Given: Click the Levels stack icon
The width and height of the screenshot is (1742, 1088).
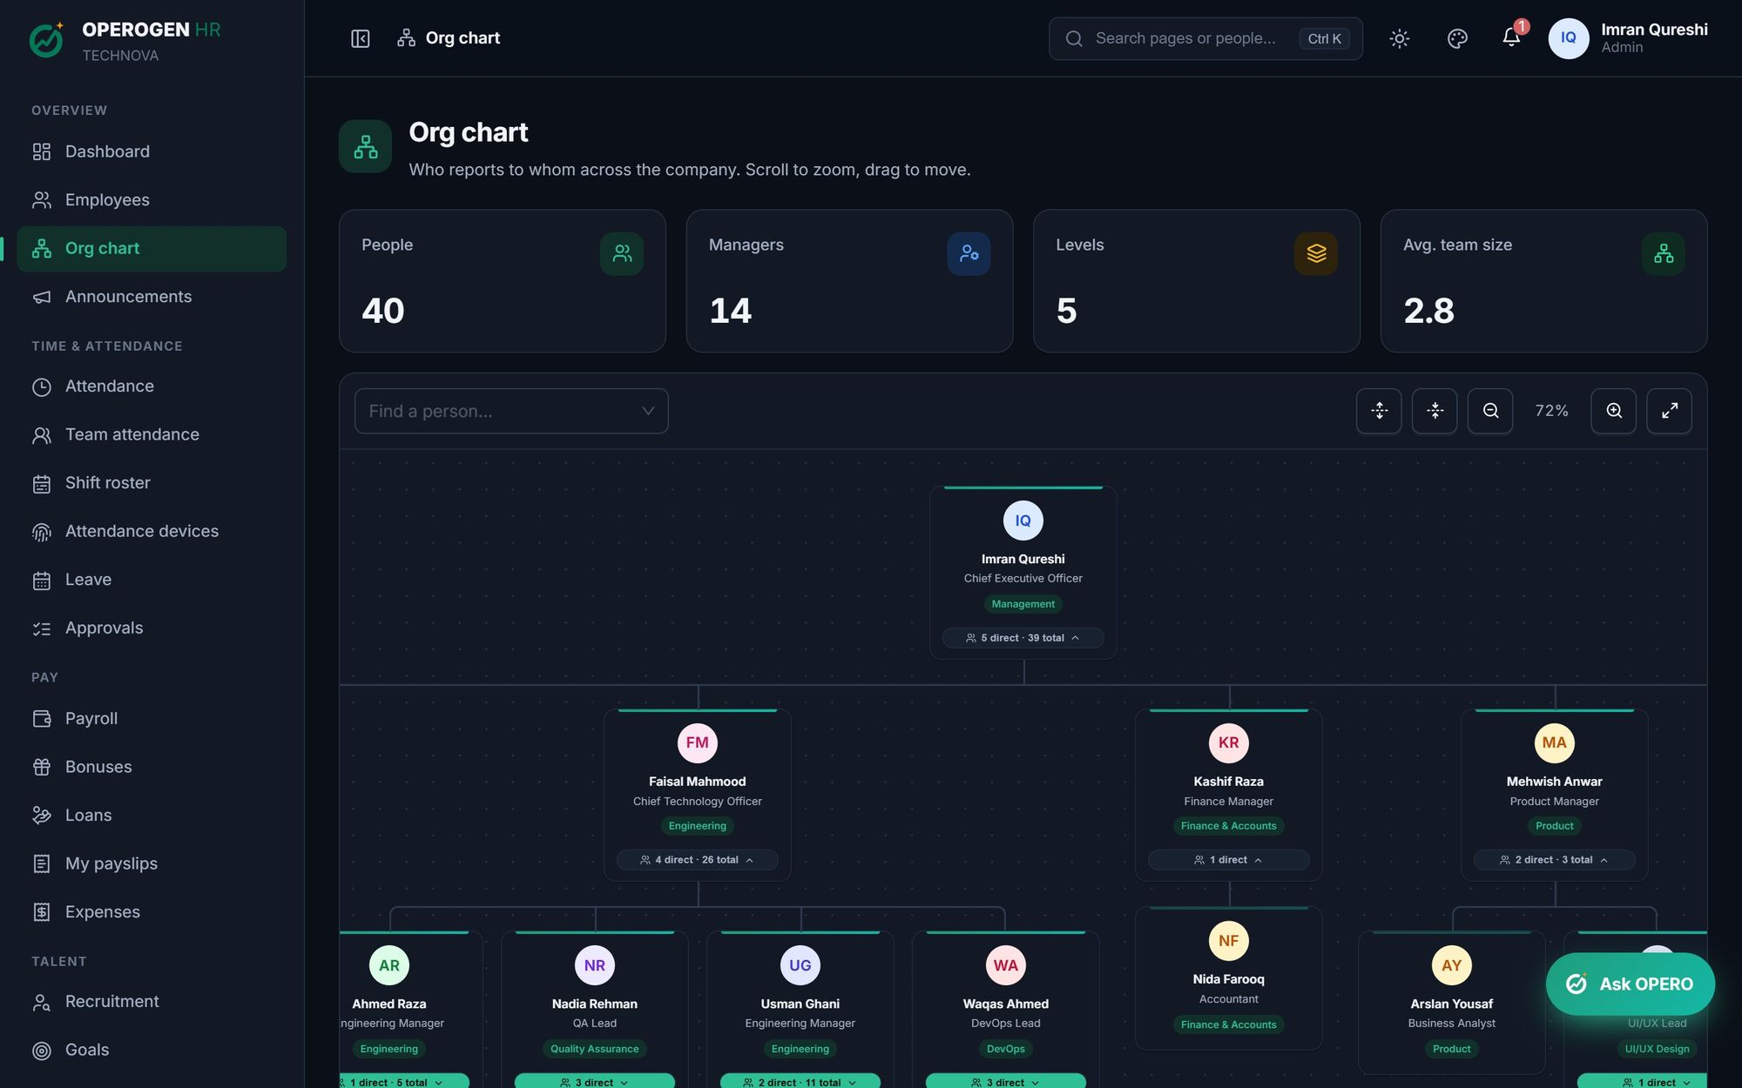Looking at the screenshot, I should coord(1316,253).
